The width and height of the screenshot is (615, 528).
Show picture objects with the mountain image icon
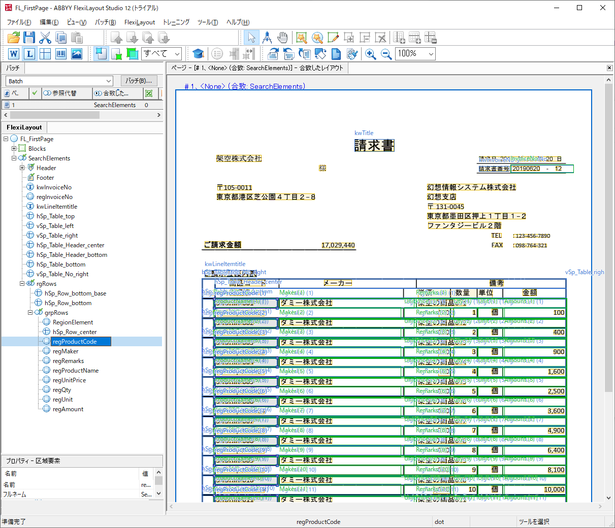click(77, 54)
